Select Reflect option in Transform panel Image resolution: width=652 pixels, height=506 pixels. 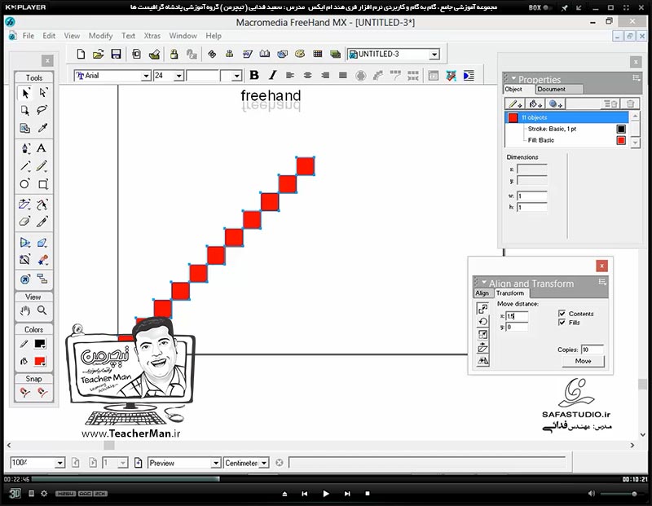click(x=482, y=360)
